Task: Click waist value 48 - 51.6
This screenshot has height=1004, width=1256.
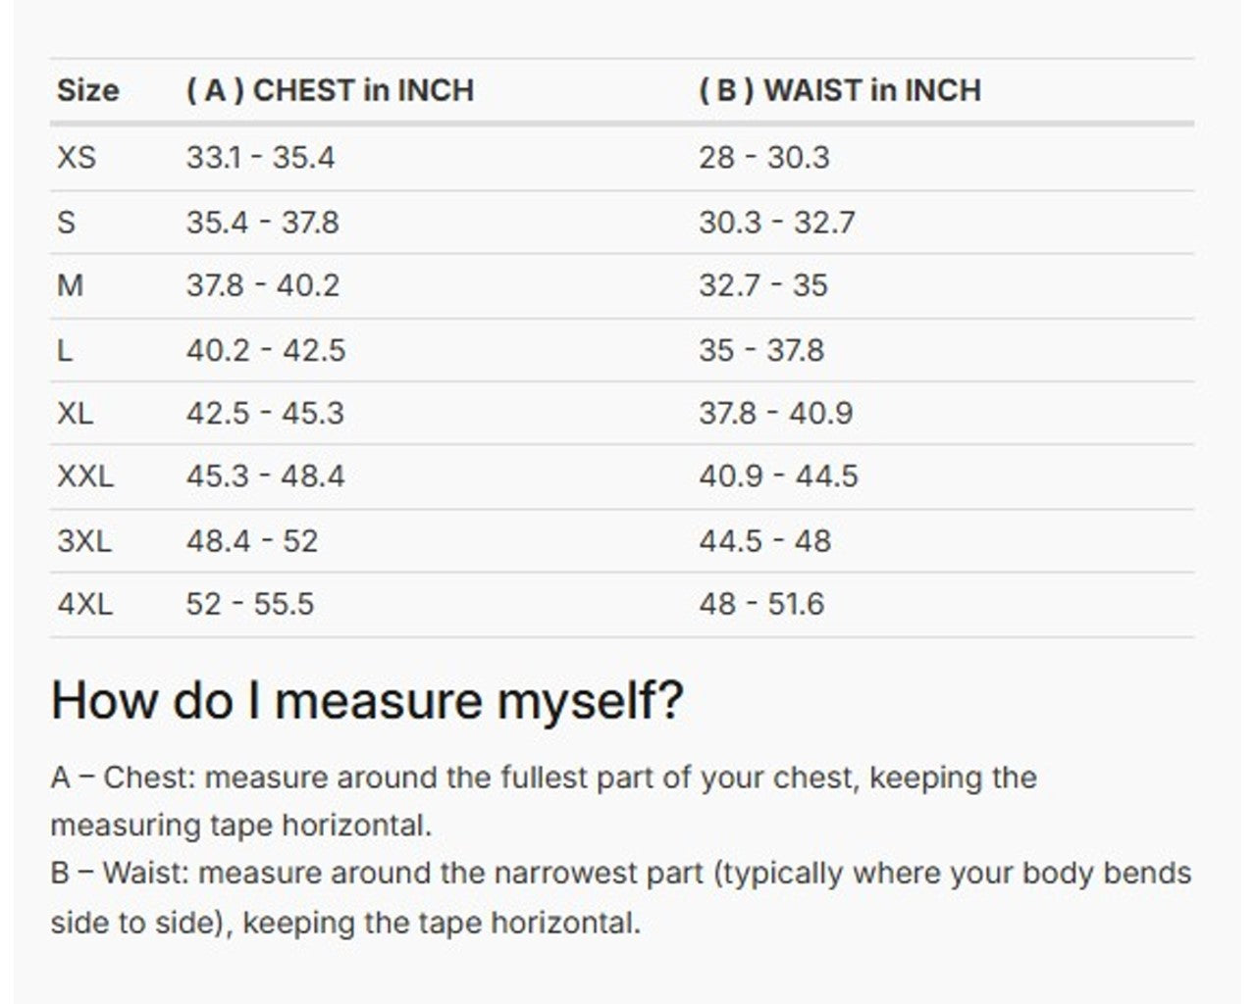Action: [760, 603]
